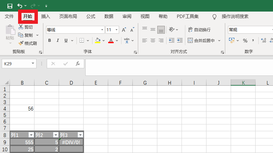Click the Format Painter brush icon

21,43
